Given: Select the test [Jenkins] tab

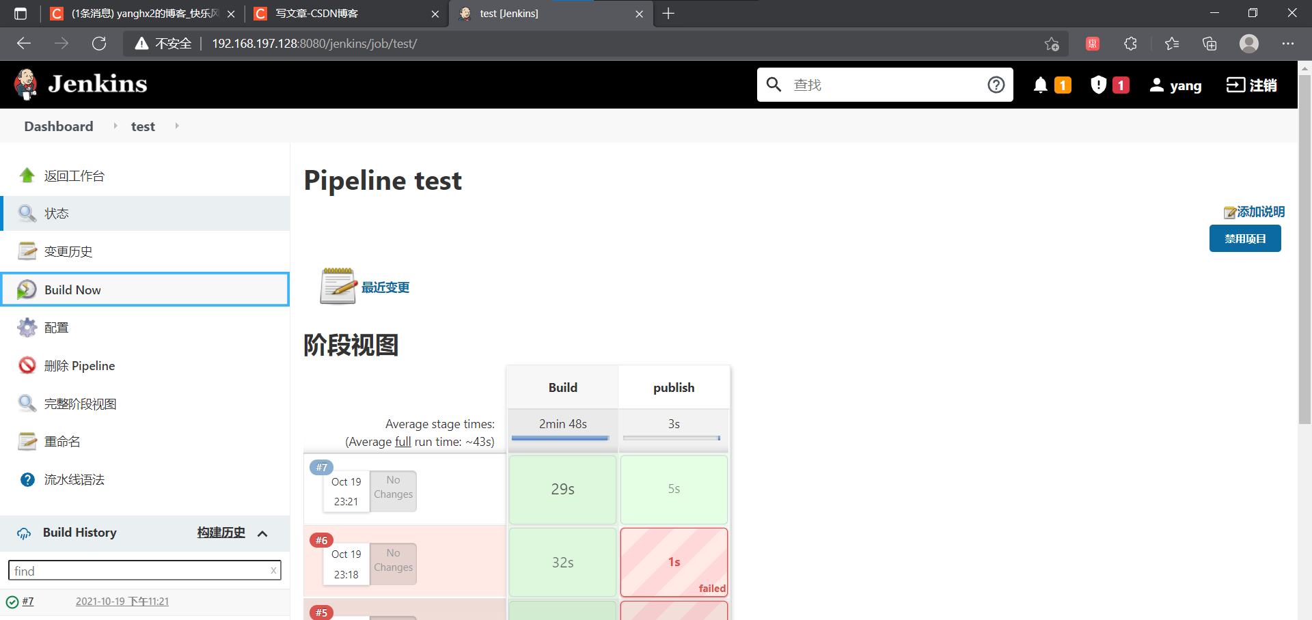Looking at the screenshot, I should pyautogui.click(x=551, y=14).
